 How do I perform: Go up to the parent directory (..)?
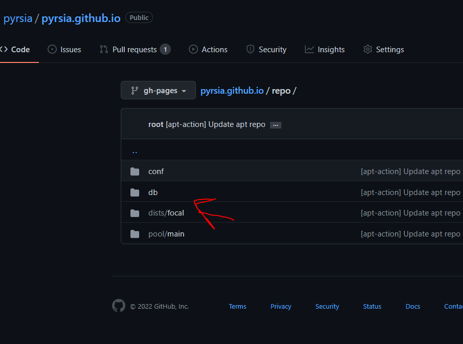click(x=135, y=152)
